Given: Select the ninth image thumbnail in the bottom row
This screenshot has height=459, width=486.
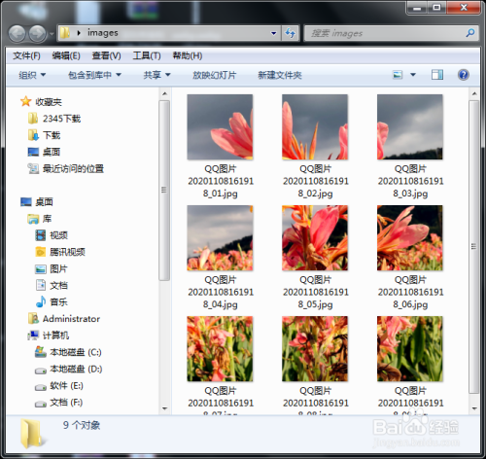Looking at the screenshot, I should (x=410, y=349).
